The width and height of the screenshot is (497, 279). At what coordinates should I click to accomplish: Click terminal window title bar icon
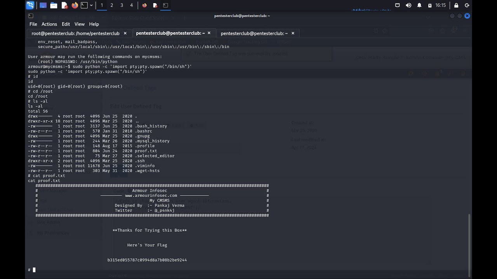point(31,16)
